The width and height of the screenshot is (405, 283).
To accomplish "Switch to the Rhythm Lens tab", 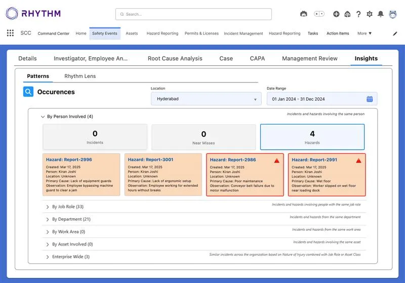I will (80, 76).
